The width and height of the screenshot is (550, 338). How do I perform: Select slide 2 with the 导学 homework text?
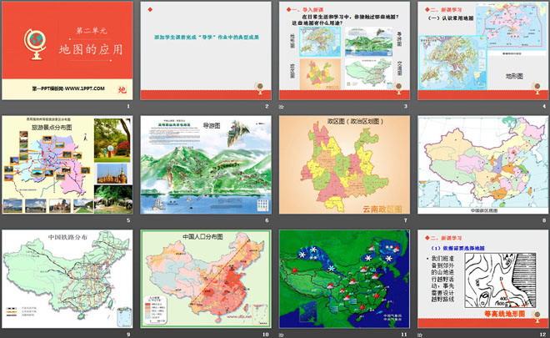(x=206, y=52)
